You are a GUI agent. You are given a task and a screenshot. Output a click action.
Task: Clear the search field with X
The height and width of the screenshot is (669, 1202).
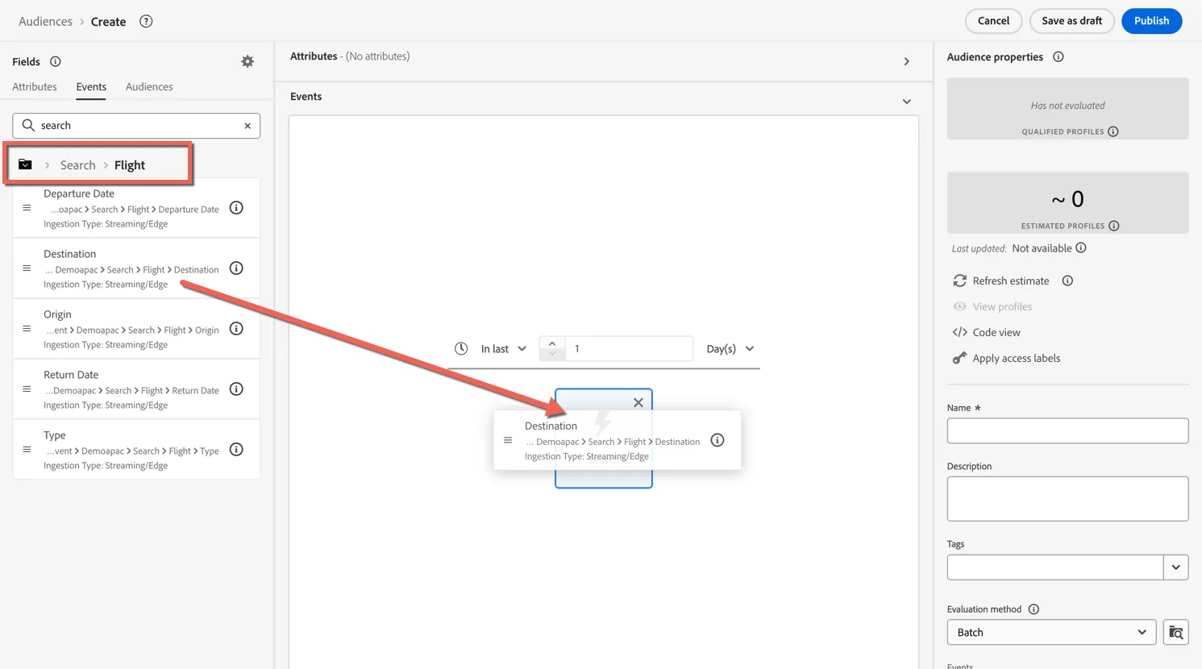(247, 126)
